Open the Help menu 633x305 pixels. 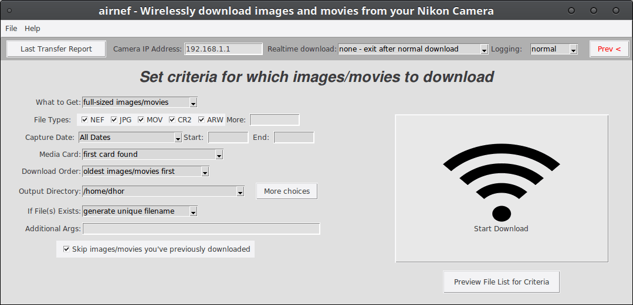tap(32, 29)
